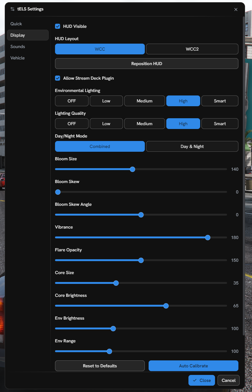This screenshot has height=392, width=252.
Task: Click the HUD Layout heading
Action: 67,39
